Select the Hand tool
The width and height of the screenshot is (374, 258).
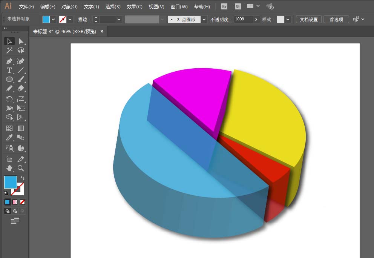click(x=9, y=168)
